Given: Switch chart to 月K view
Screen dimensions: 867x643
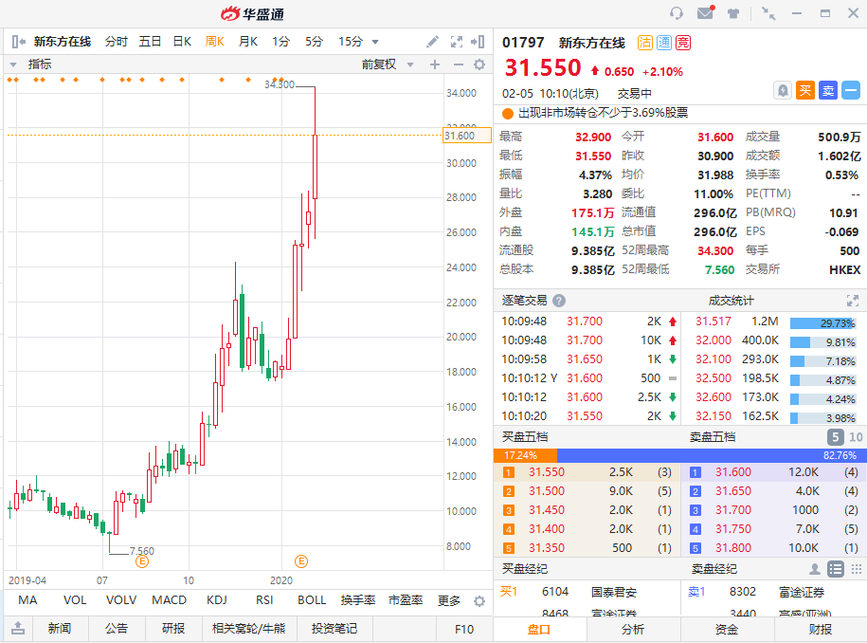Looking at the screenshot, I should pyautogui.click(x=248, y=42).
